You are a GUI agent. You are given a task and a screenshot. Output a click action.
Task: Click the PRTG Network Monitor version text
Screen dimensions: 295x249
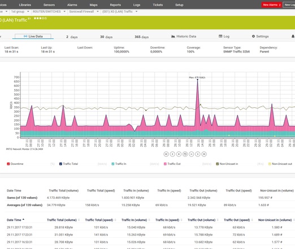24,149
